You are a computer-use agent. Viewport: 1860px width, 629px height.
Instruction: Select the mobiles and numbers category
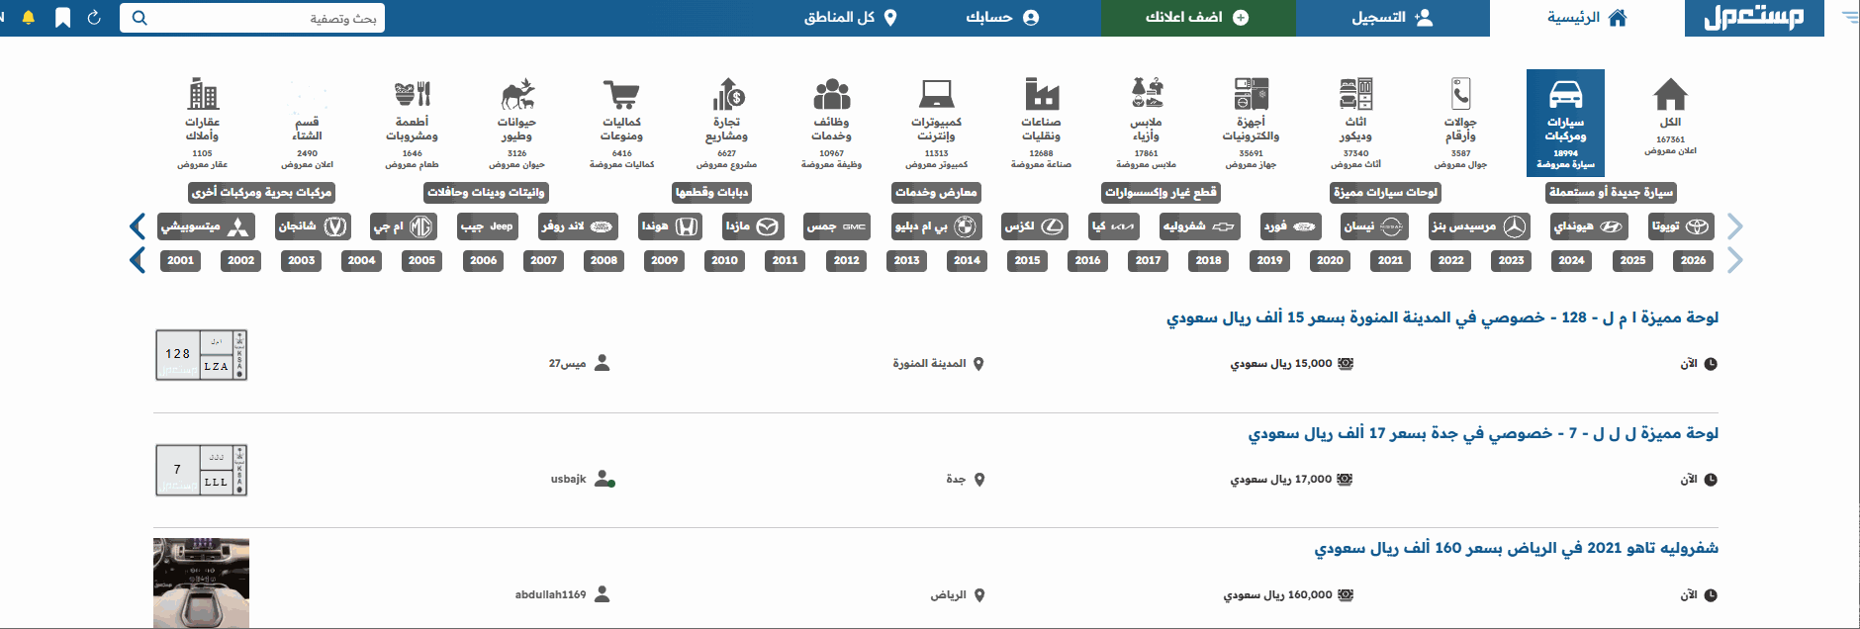click(1460, 95)
